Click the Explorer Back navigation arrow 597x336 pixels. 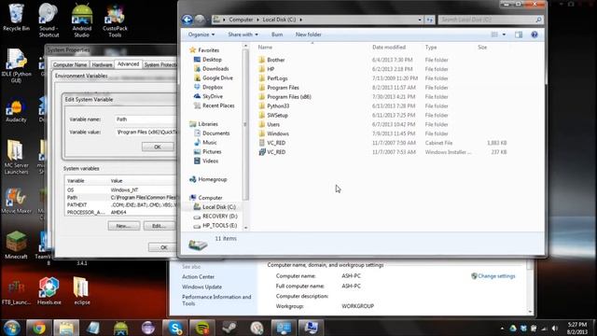coord(187,20)
